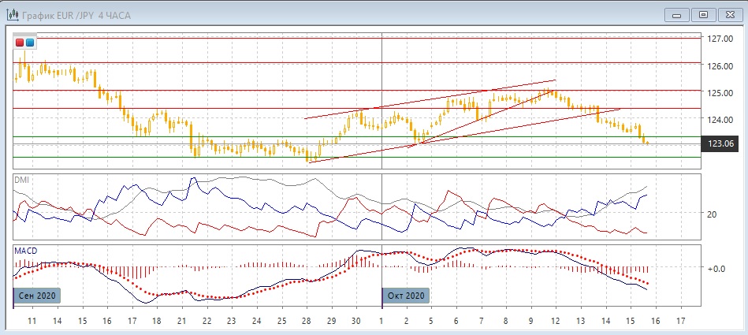Click date 28 on the time axis
The height and width of the screenshot is (335, 748).
coord(306,322)
